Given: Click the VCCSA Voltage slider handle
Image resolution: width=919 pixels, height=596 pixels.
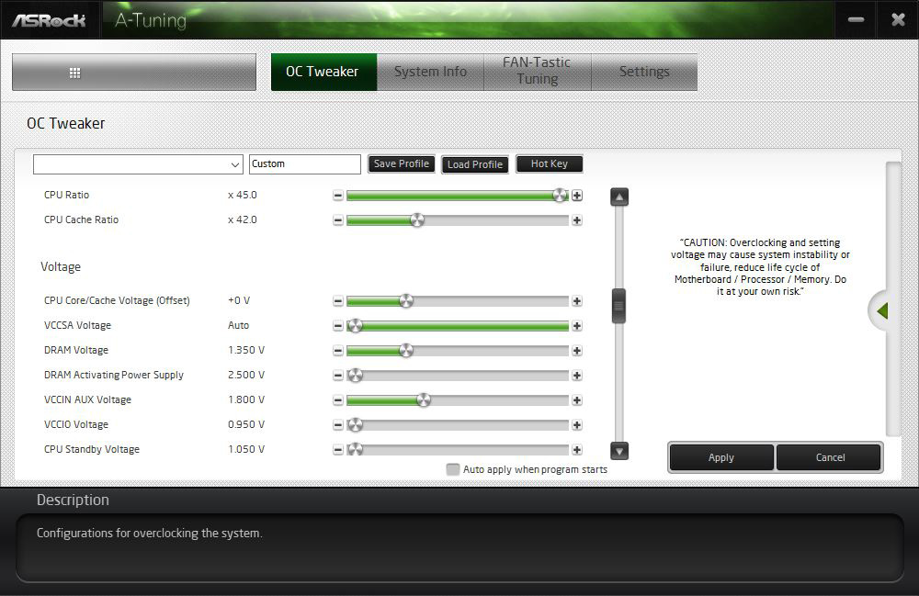Looking at the screenshot, I should tap(355, 325).
